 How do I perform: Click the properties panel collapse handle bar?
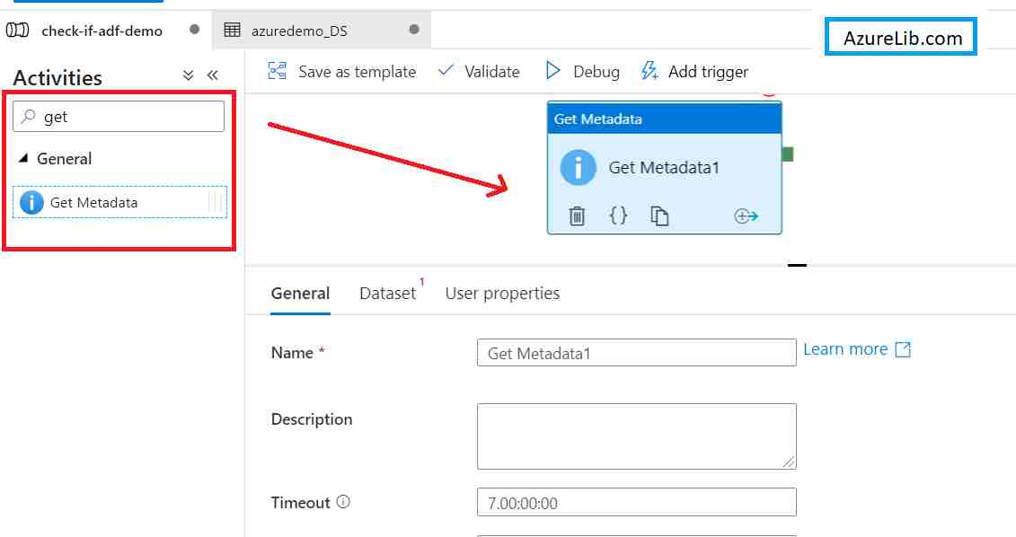pyautogui.click(x=797, y=265)
